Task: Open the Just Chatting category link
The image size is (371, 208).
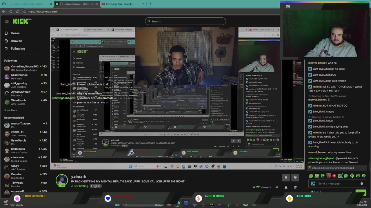Action: tap(79, 186)
